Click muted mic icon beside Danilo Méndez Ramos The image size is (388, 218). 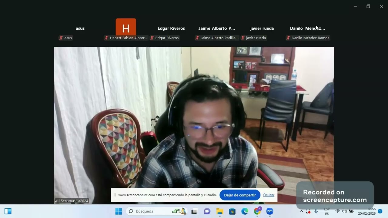tap(288, 38)
